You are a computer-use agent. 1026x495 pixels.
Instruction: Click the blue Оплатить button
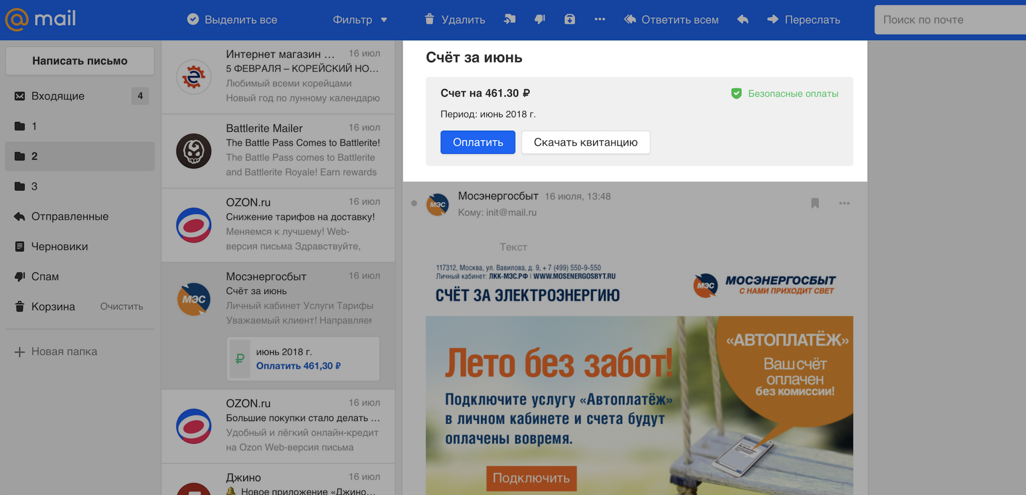(x=477, y=142)
